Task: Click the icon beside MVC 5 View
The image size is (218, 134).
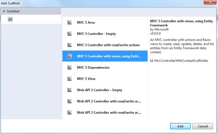Action: coord(69,79)
